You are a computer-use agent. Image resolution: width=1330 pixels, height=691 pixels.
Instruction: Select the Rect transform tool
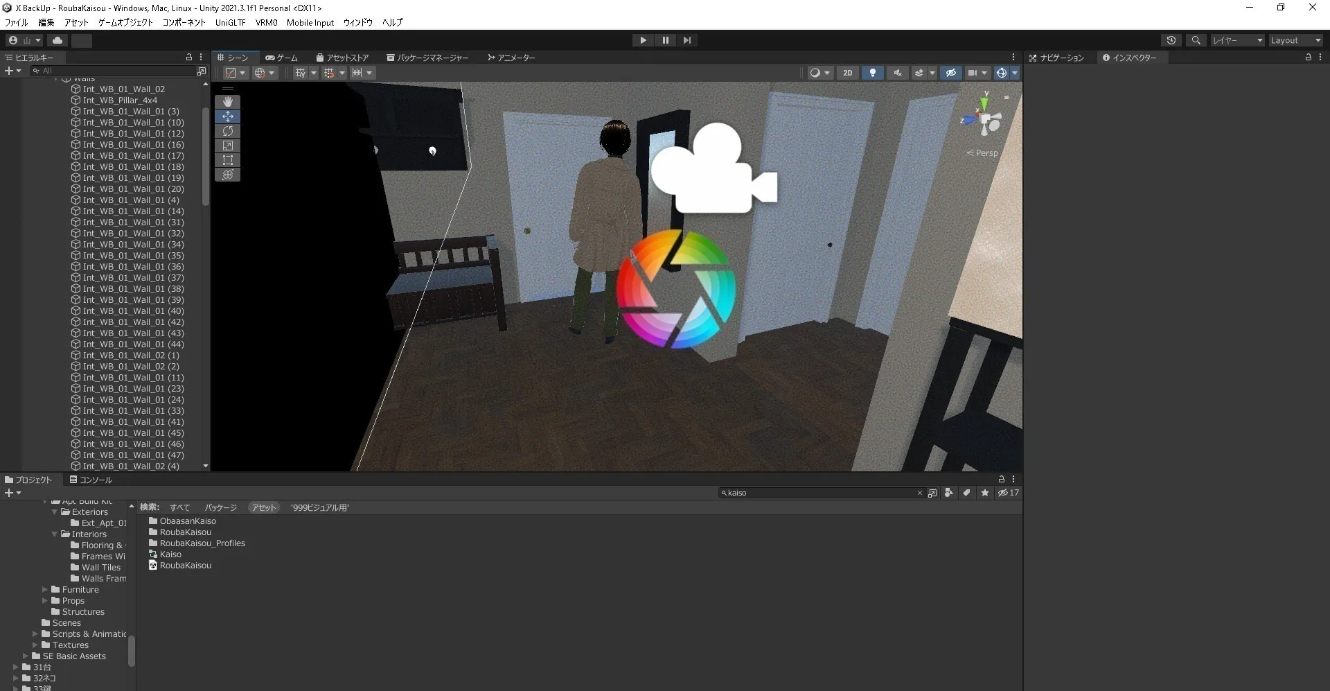click(227, 160)
